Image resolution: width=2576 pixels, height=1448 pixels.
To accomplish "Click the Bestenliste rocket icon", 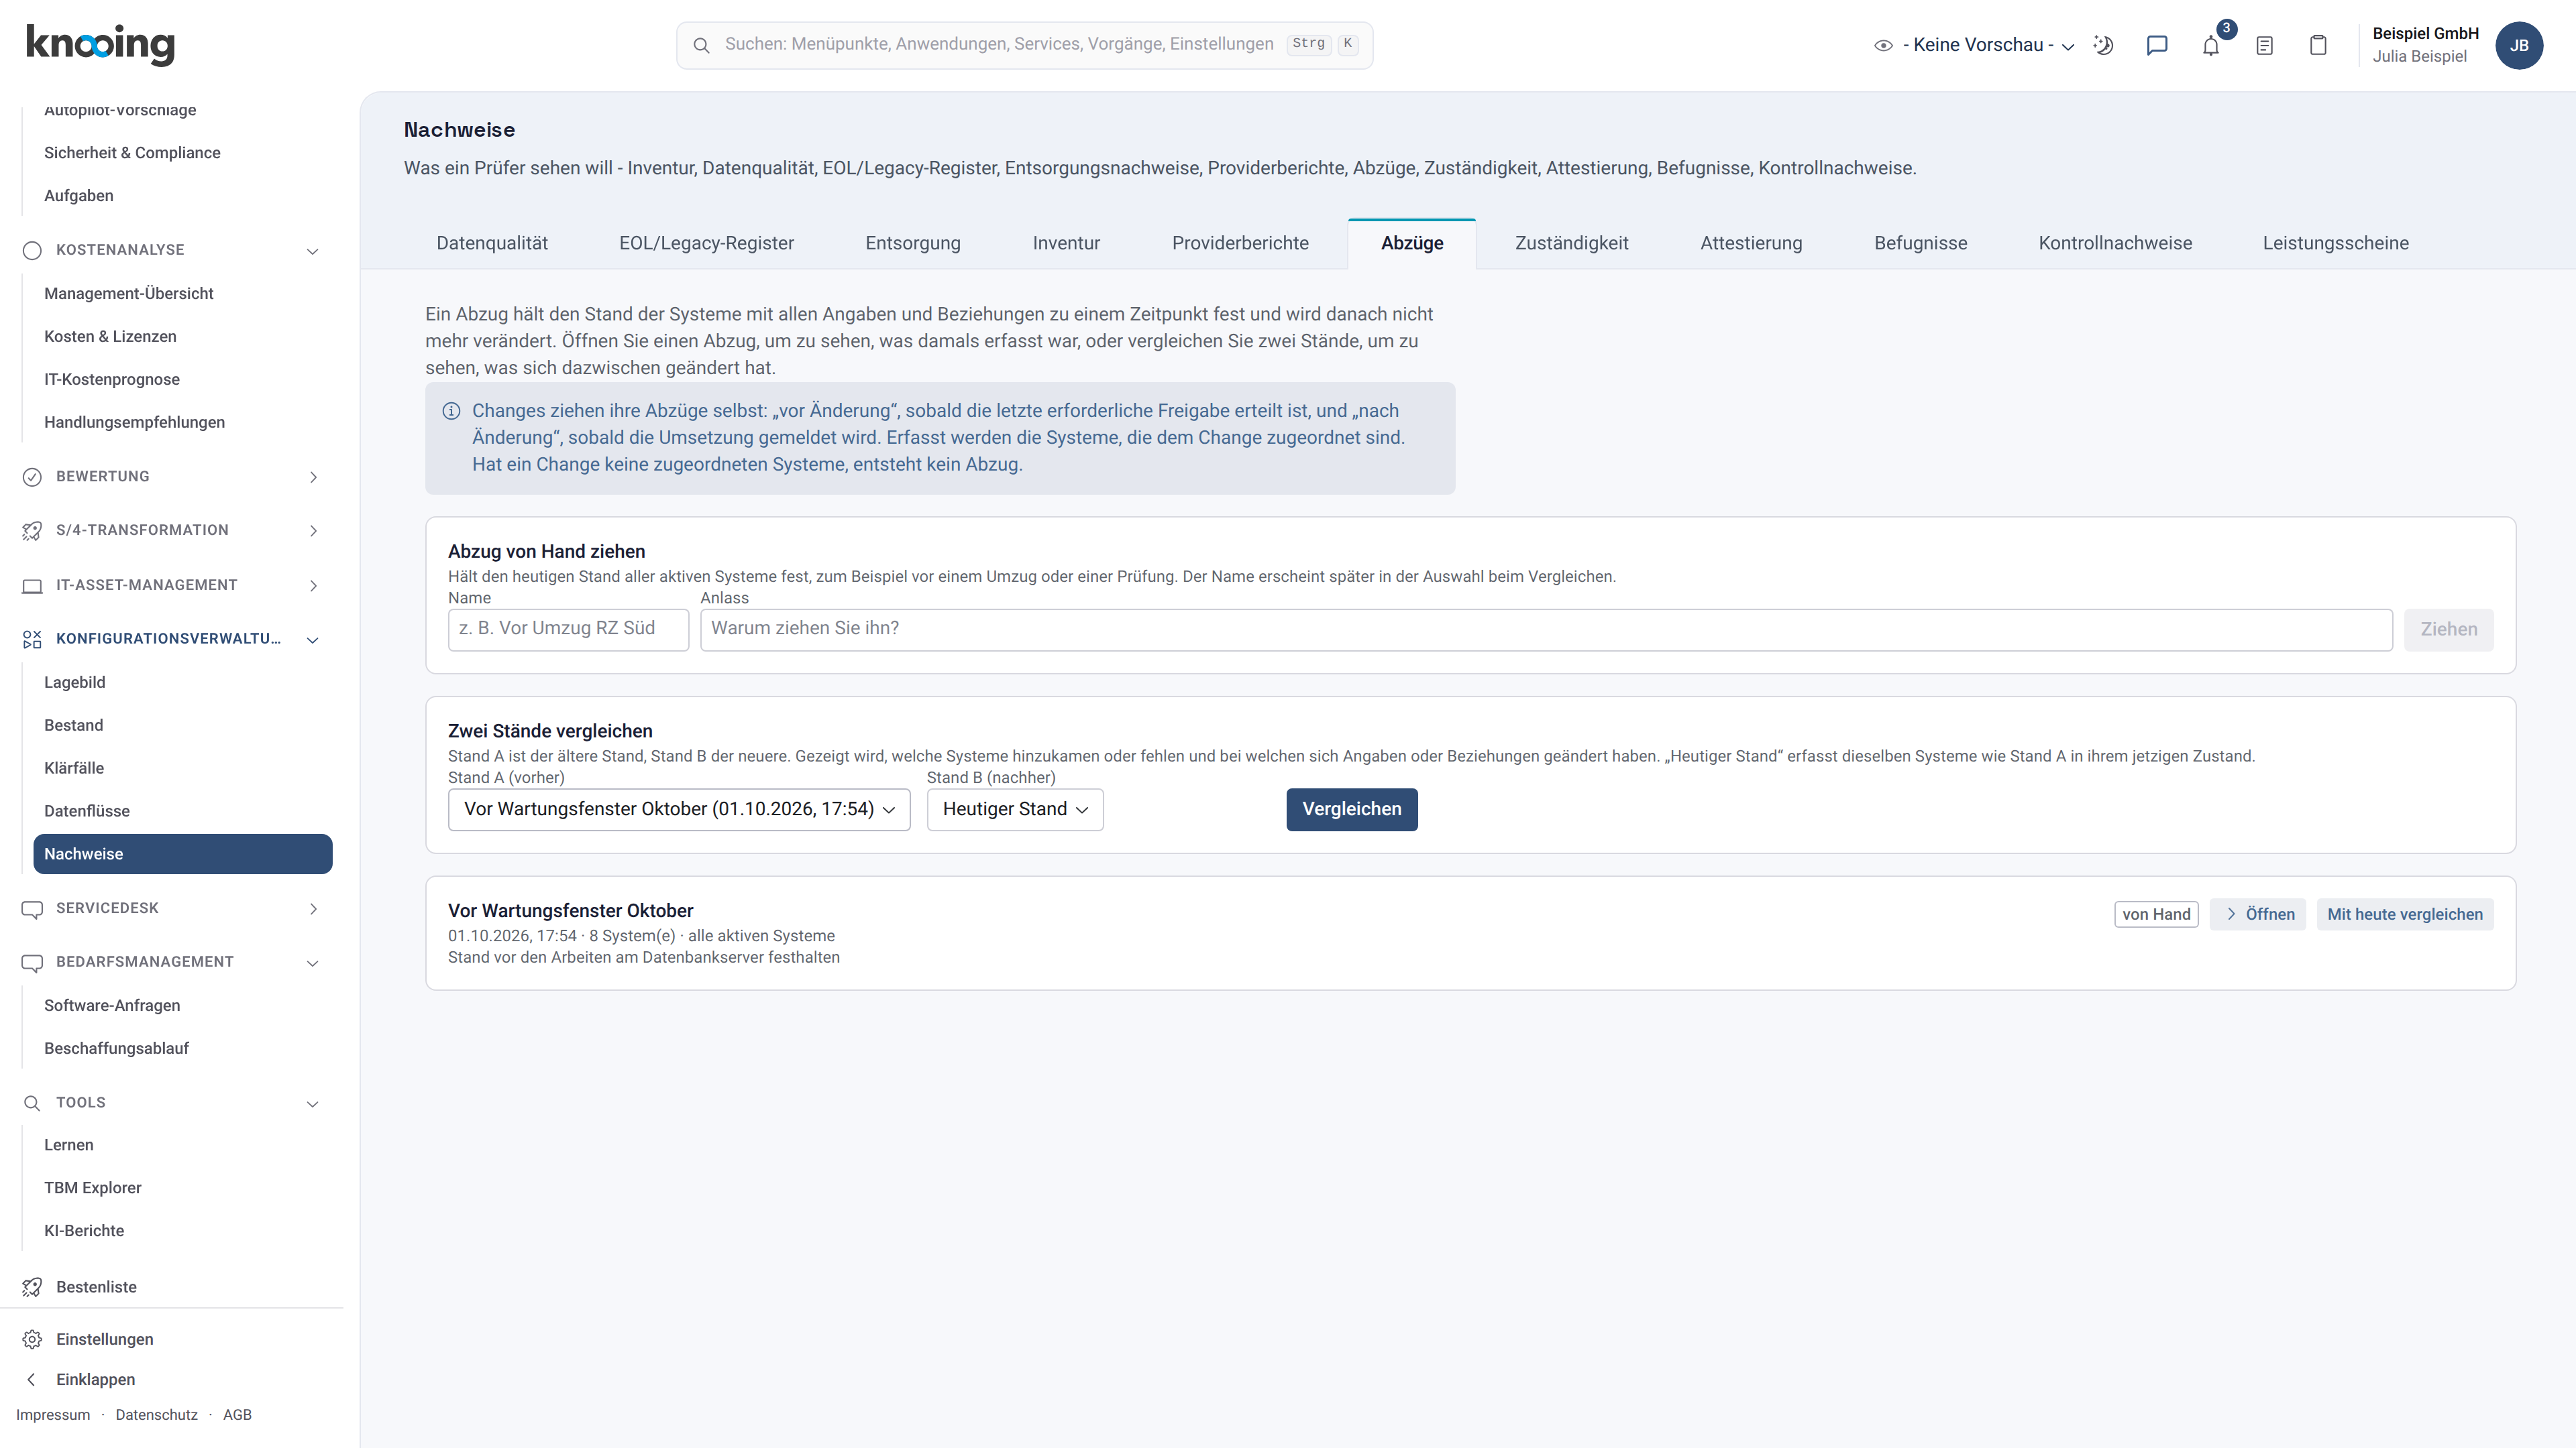I will [32, 1287].
